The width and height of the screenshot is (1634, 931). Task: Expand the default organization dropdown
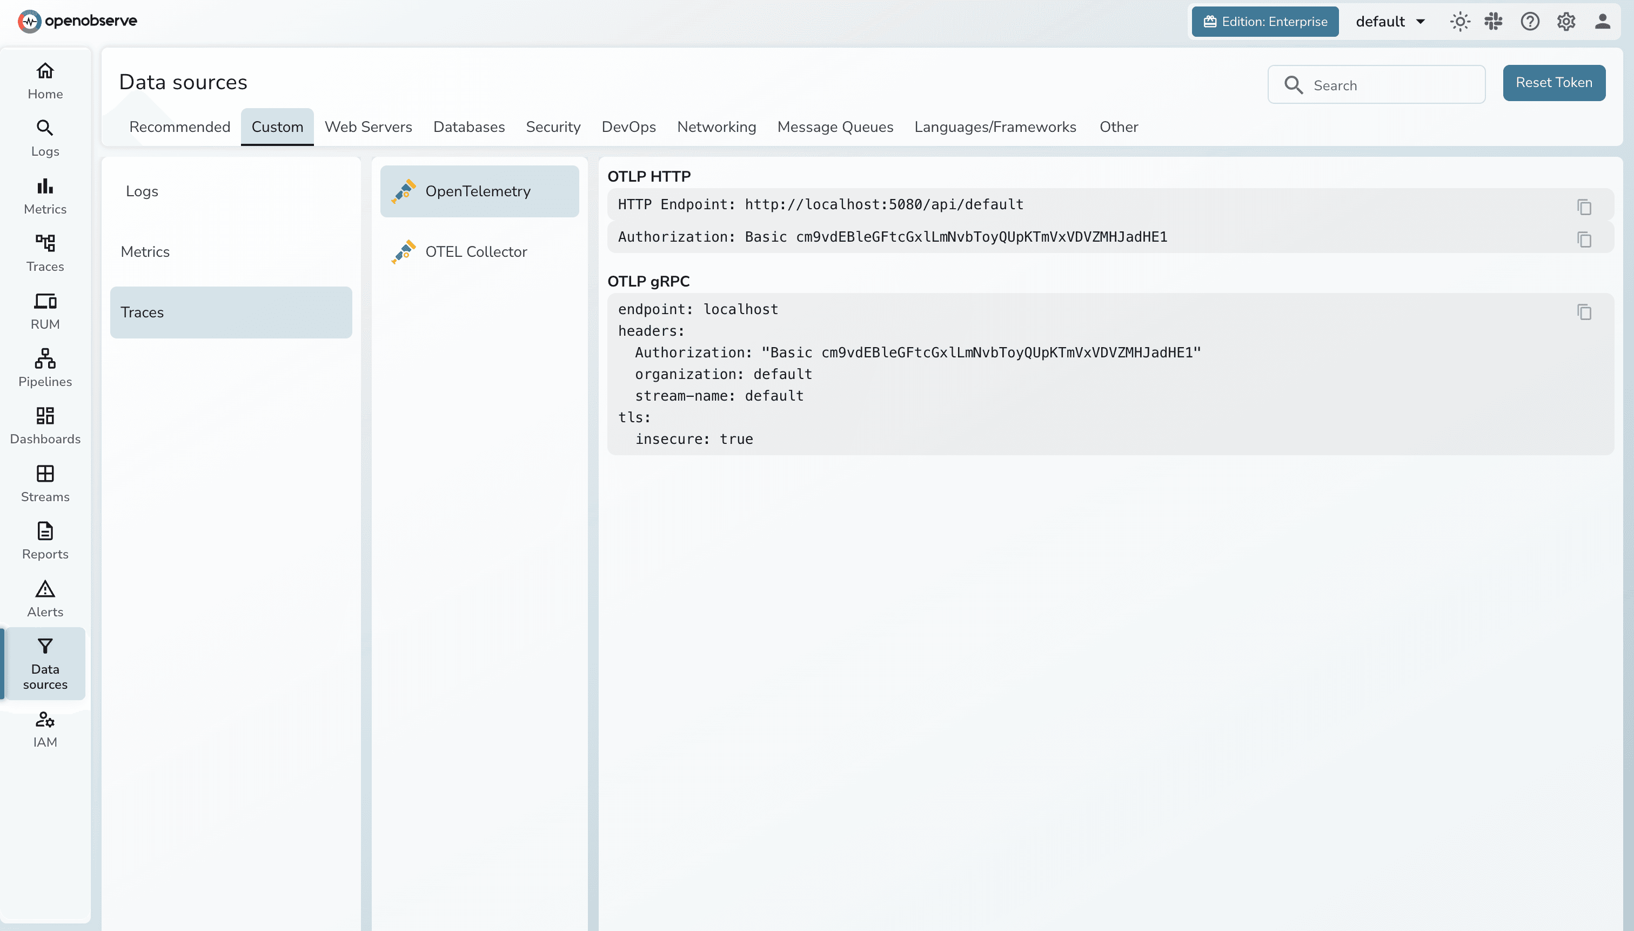click(1390, 21)
